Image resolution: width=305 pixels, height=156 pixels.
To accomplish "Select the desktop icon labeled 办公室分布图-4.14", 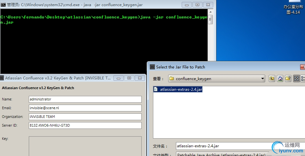I will (x=293, y=8).
